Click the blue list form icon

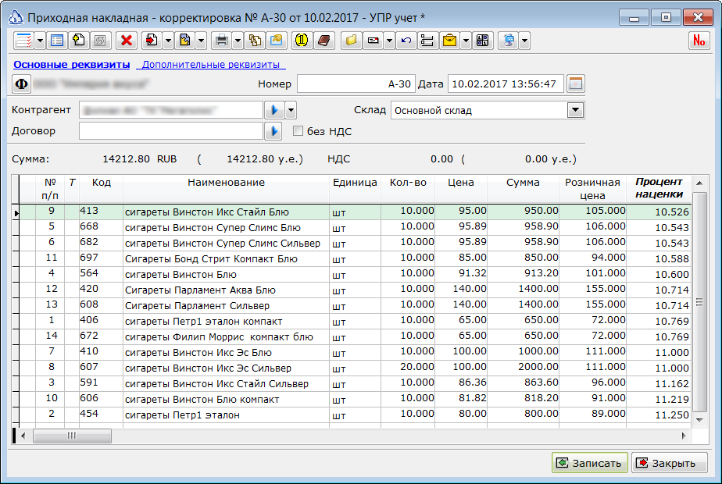pos(57,41)
